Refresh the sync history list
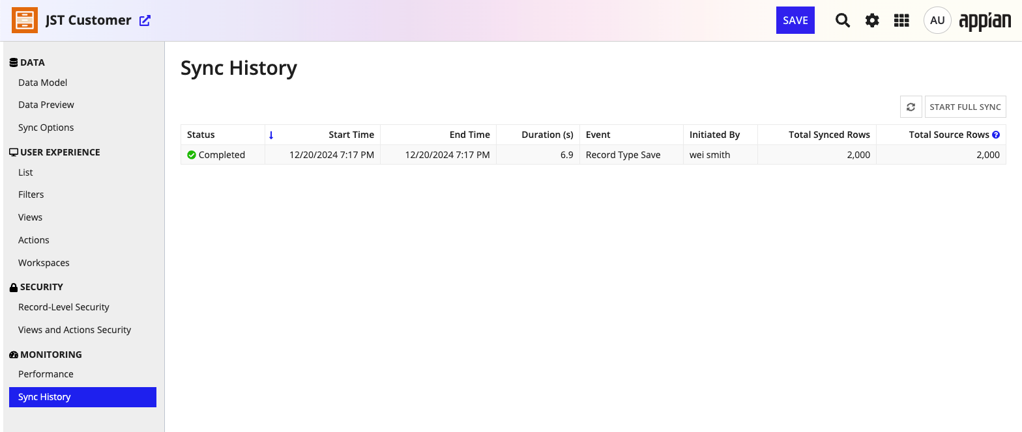1022x432 pixels. [x=911, y=107]
